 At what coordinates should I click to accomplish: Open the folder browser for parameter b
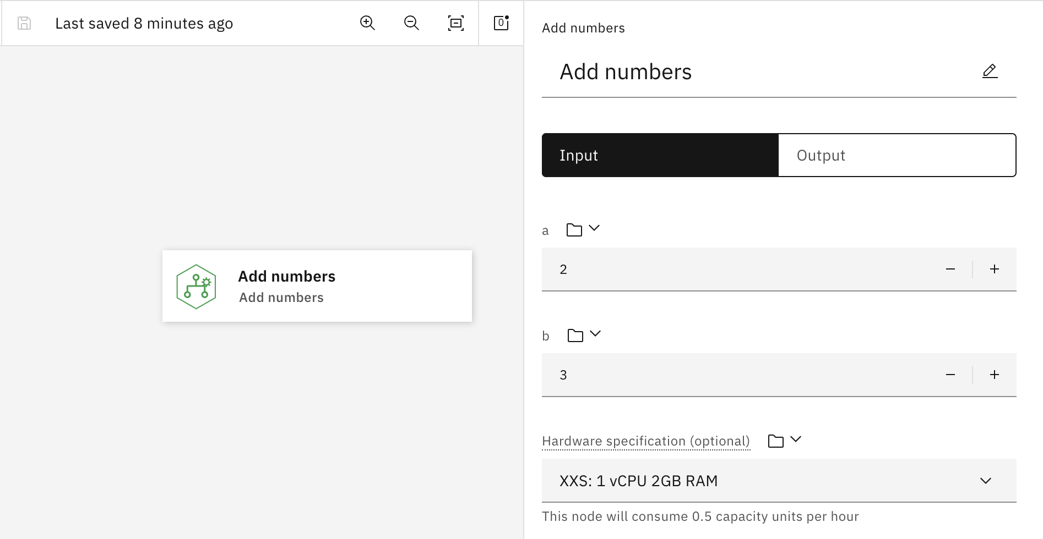coord(574,334)
